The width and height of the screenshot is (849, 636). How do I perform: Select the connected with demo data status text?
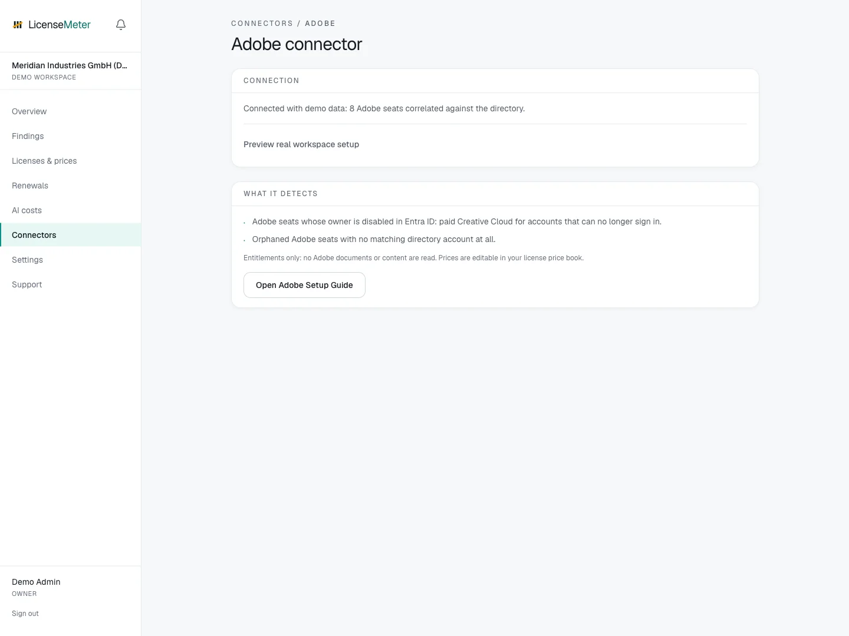point(384,108)
